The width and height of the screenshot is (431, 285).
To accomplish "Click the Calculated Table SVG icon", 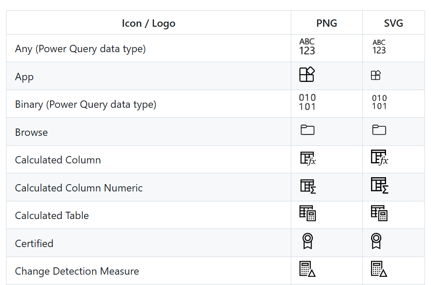I will 379,213.
